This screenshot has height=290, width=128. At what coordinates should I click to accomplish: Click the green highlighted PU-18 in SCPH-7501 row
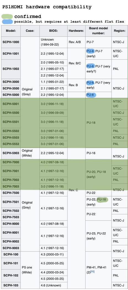tap(102, 200)
